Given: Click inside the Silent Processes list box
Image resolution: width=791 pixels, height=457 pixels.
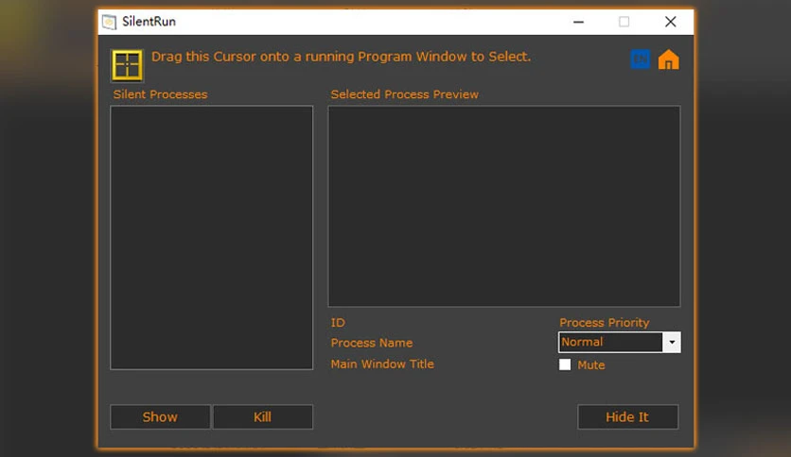Looking at the screenshot, I should 211,238.
